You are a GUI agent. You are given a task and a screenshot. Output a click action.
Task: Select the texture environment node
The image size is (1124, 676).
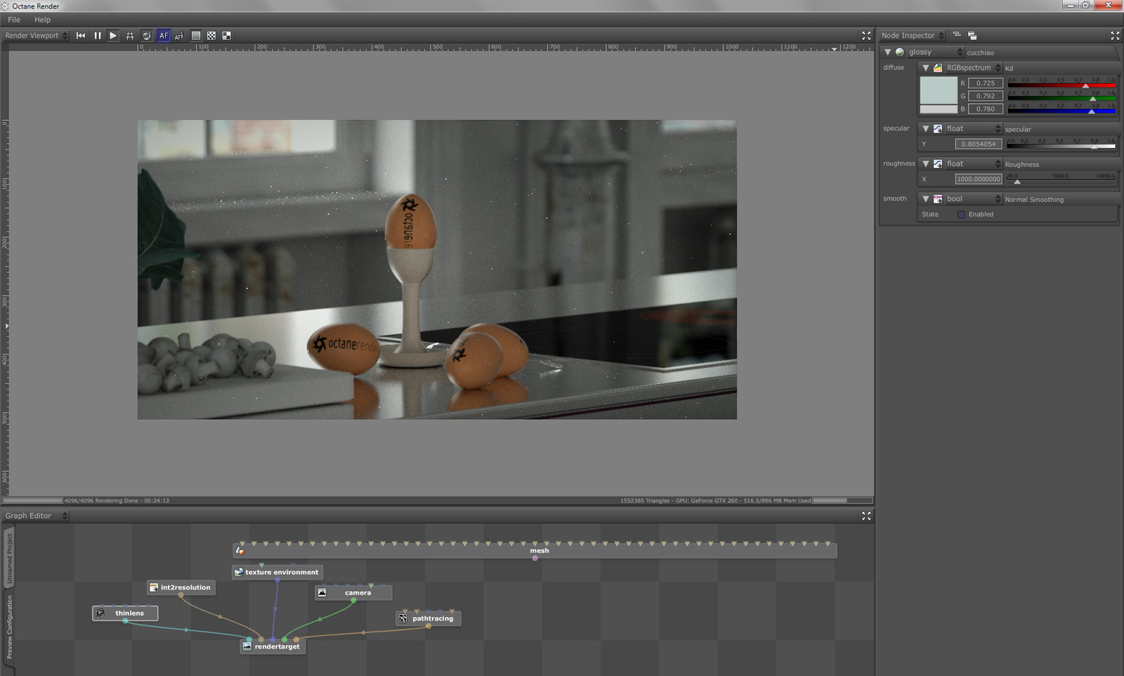click(x=277, y=572)
